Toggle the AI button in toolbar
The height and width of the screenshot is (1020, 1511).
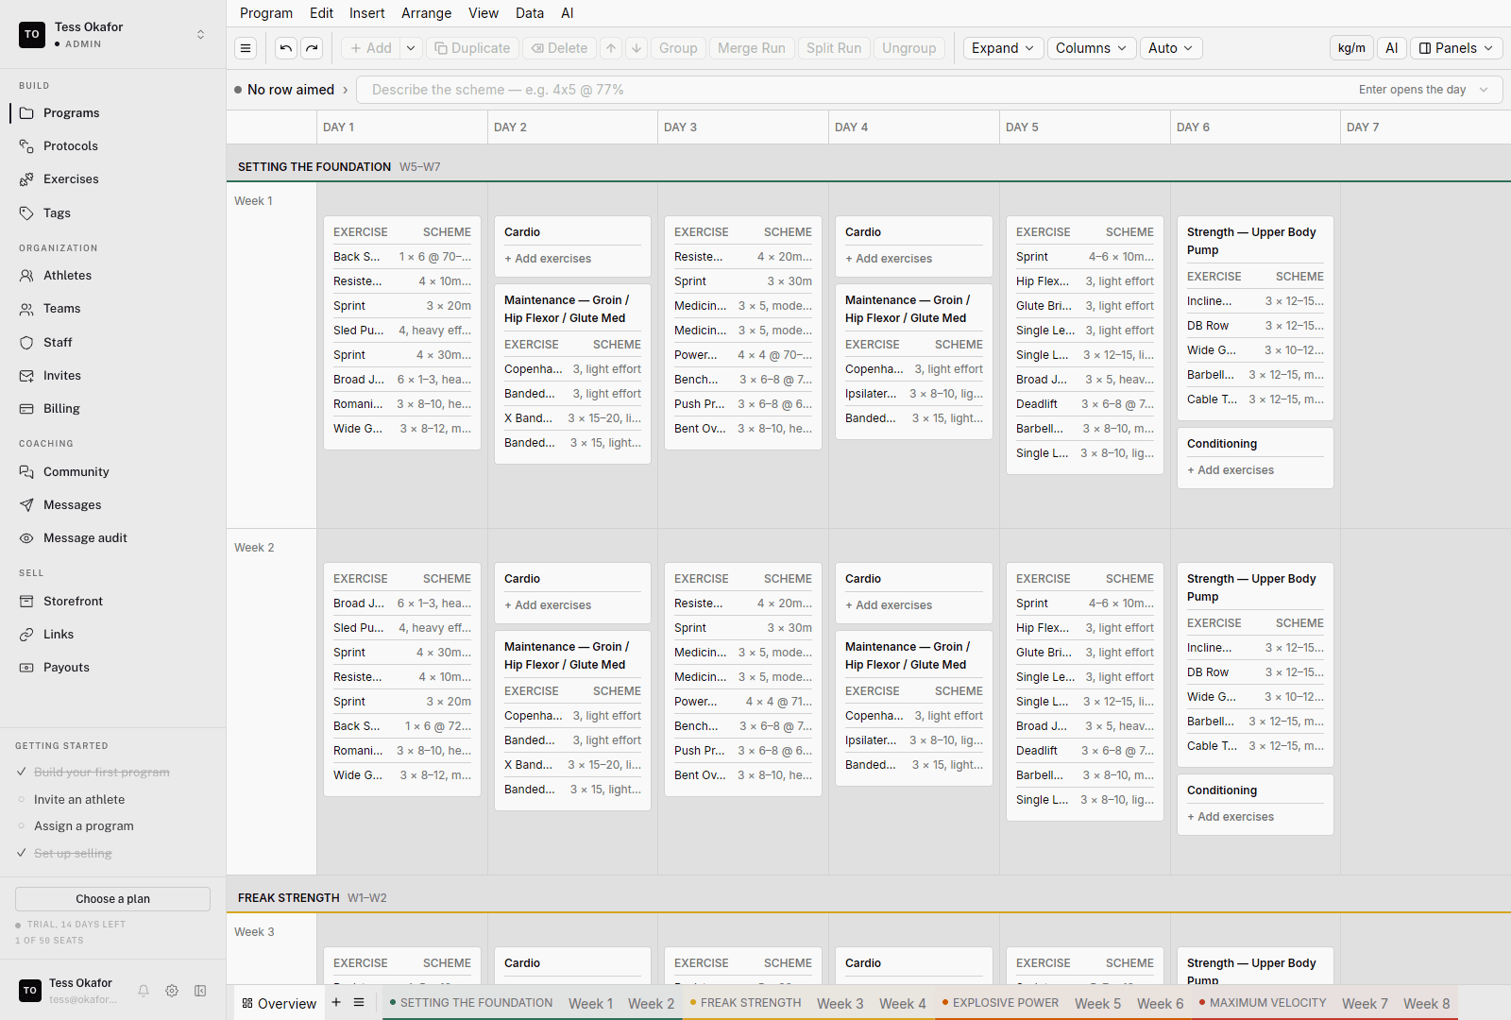click(x=1392, y=48)
